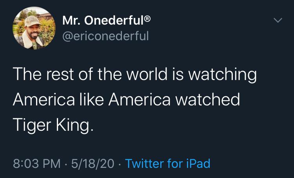This screenshot has width=294, height=178.
Task: Click the word "Twitter" in the source label
Action: tap(145, 163)
